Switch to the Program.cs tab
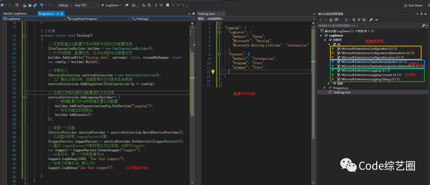Image resolution: width=430 pixels, height=185 pixels. pyautogui.click(x=46, y=14)
